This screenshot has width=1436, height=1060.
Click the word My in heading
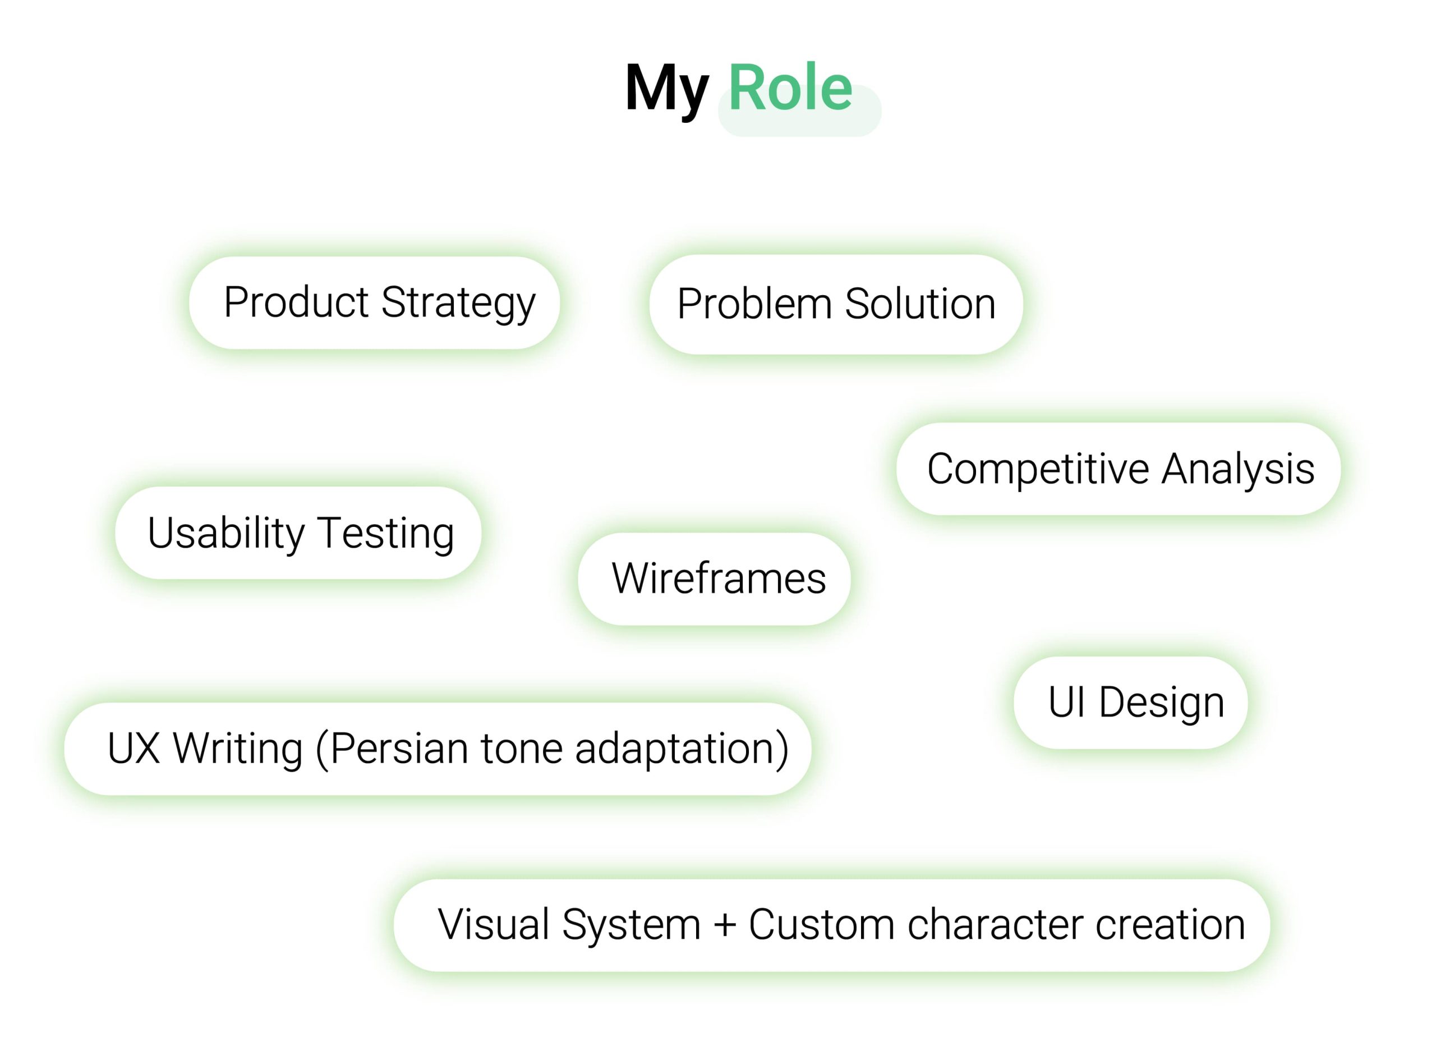(667, 91)
